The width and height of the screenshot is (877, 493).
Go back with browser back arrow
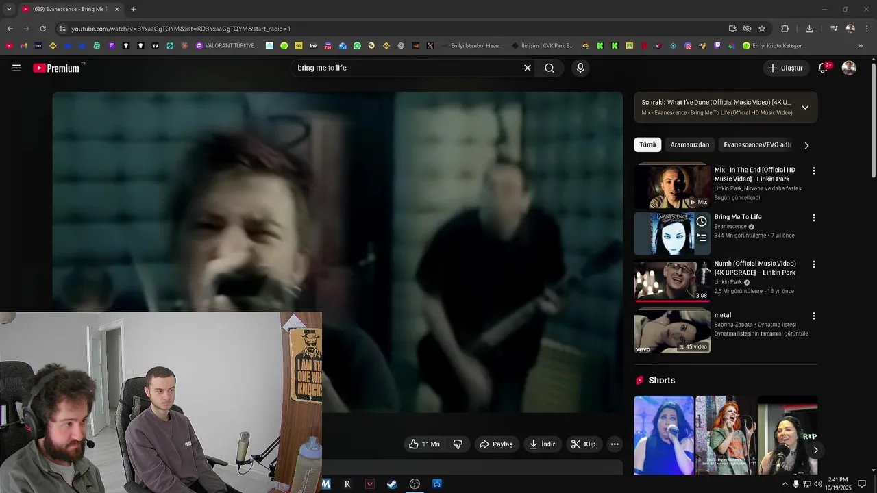pyautogui.click(x=10, y=29)
